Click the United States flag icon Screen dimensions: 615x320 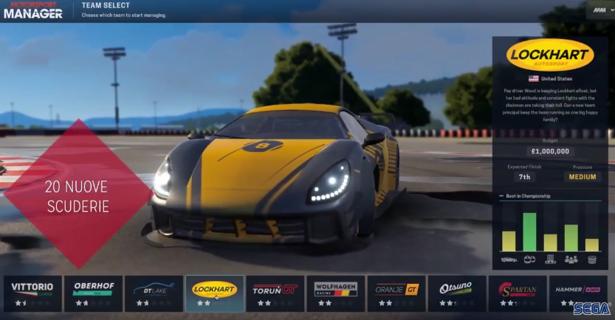(x=533, y=78)
